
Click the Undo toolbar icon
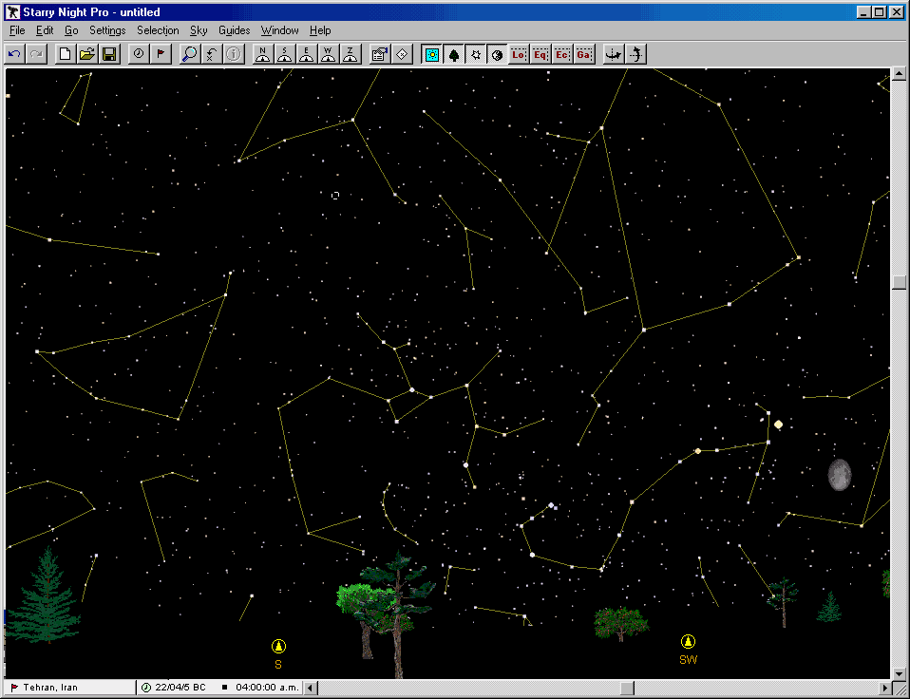(x=14, y=54)
